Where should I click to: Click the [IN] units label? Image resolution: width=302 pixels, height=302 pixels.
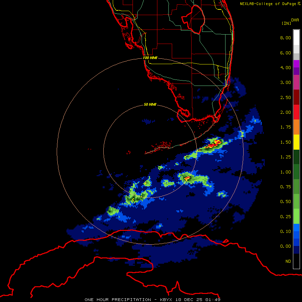(x=286, y=23)
